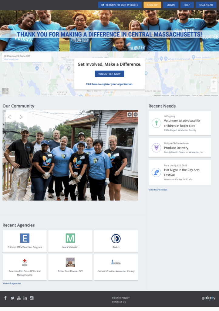Click the View larger map link
219x311 pixels.
tap(11, 59)
